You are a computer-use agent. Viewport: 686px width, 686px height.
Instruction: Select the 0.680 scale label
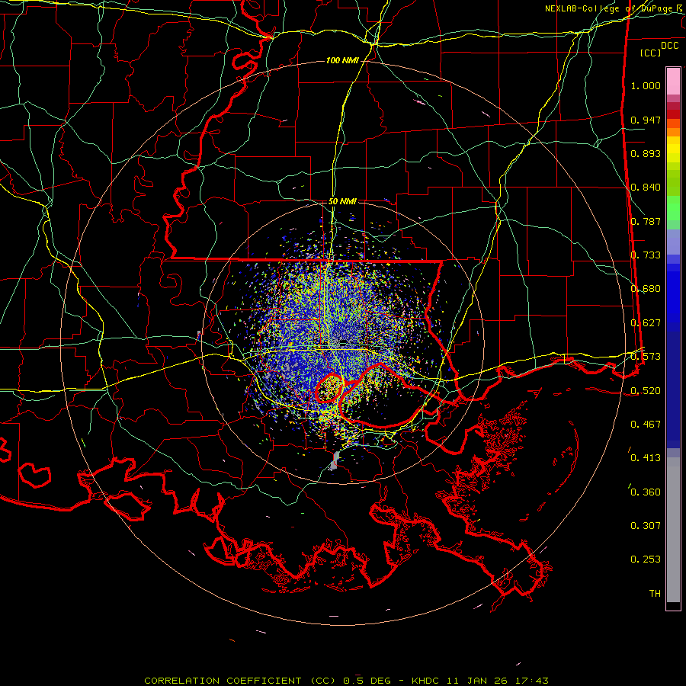coord(646,289)
